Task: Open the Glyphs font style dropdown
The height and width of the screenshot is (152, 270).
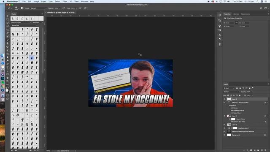Action: [38, 22]
